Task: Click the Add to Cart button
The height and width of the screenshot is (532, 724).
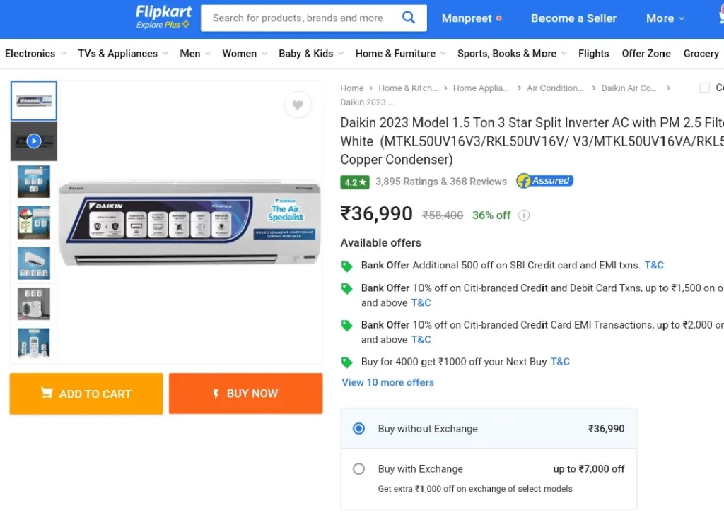Action: tap(86, 394)
